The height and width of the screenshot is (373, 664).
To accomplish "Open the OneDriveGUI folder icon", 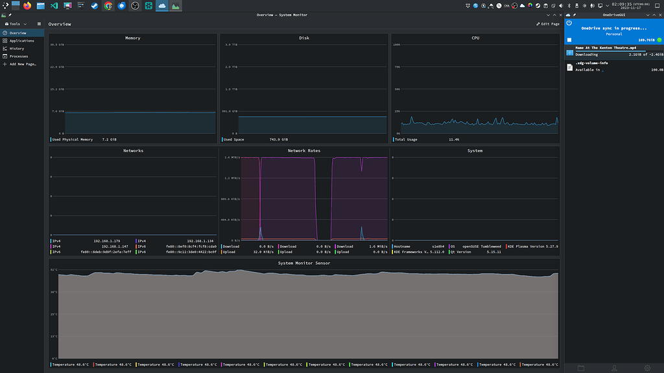I will (580, 368).
